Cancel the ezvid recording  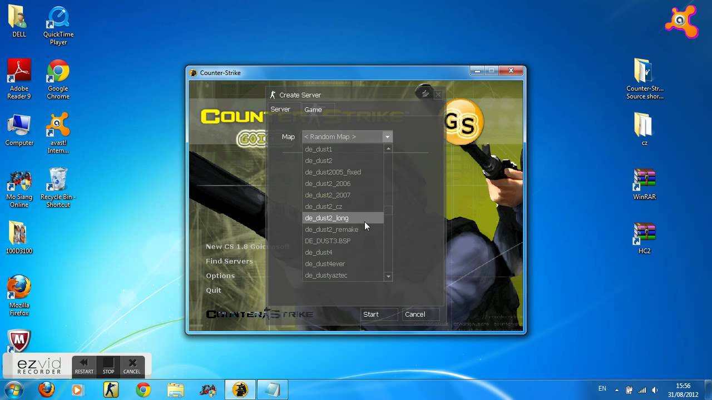(132, 366)
